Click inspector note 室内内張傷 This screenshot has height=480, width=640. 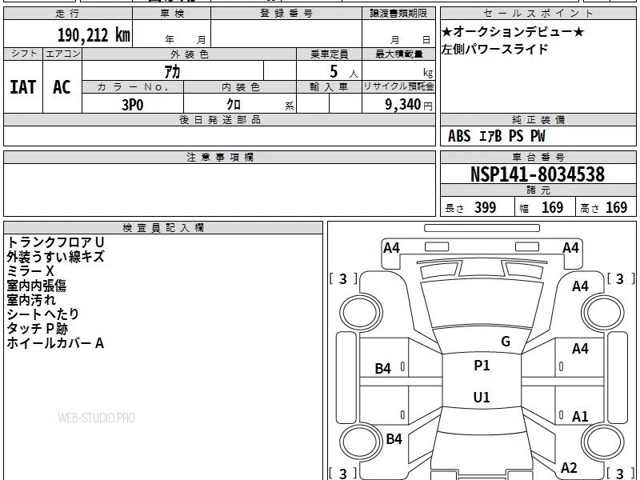pyautogui.click(x=36, y=286)
